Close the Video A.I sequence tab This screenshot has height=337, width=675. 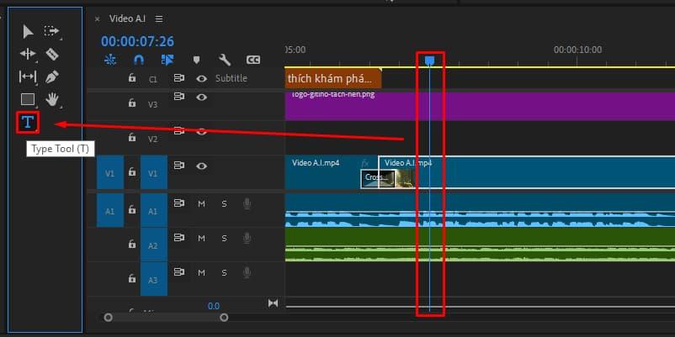pos(98,19)
